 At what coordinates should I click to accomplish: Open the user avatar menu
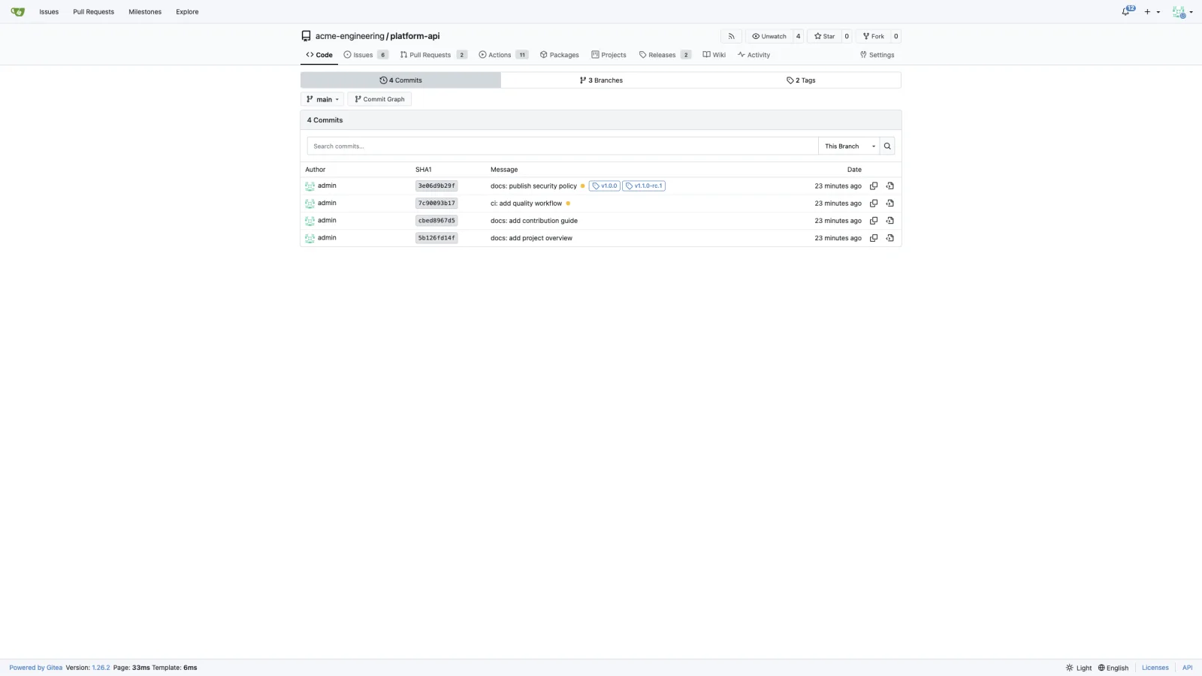[1182, 12]
